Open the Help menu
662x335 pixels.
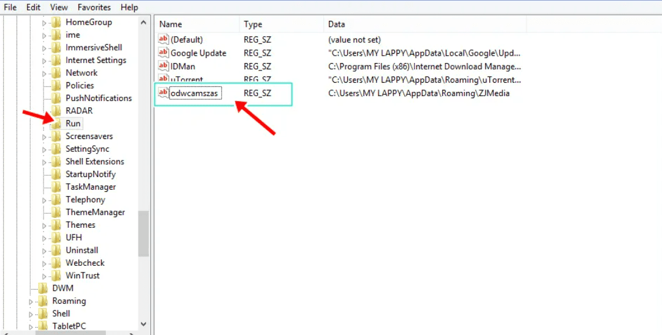129,7
